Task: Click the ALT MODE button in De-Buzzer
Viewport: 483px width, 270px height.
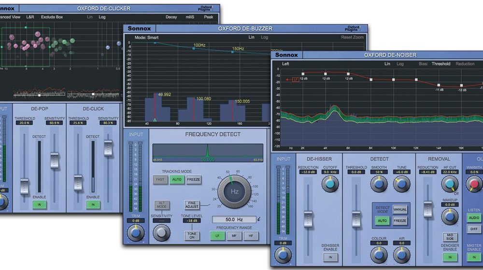Action: (x=162, y=205)
